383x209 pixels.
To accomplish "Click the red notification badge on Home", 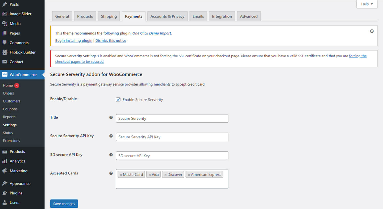I will tap(17, 86).
